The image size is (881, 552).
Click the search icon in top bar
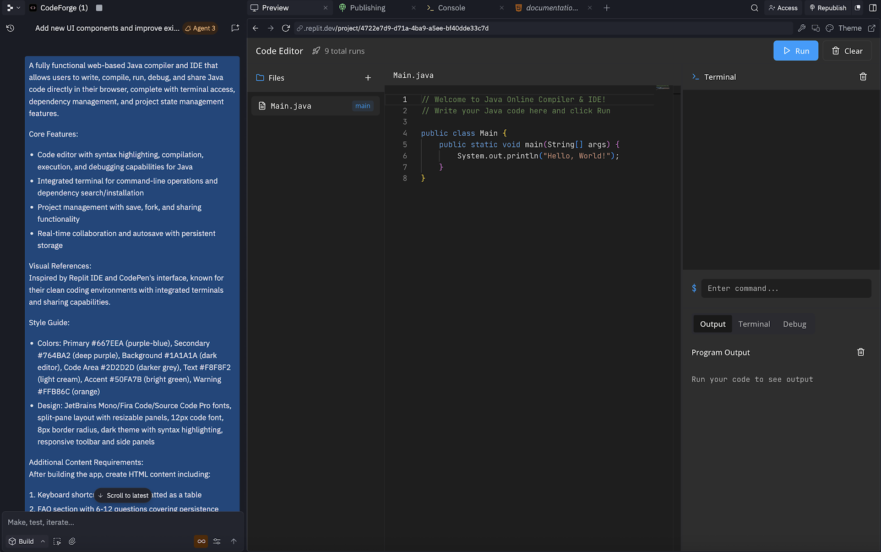point(754,8)
